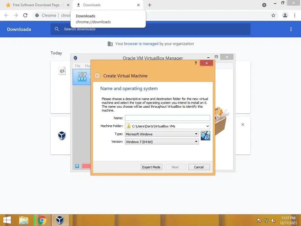Open Action Center flag in system tray
This screenshot has width=301, height=226.
click(259, 220)
